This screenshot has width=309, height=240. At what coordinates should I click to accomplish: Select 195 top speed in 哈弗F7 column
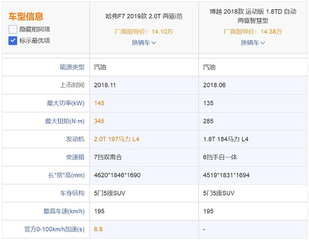pos(99,211)
